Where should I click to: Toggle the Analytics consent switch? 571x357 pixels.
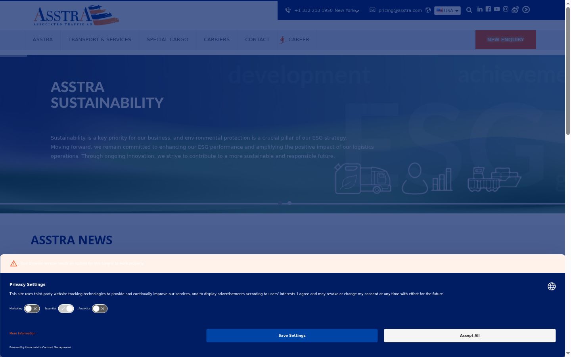point(100,309)
